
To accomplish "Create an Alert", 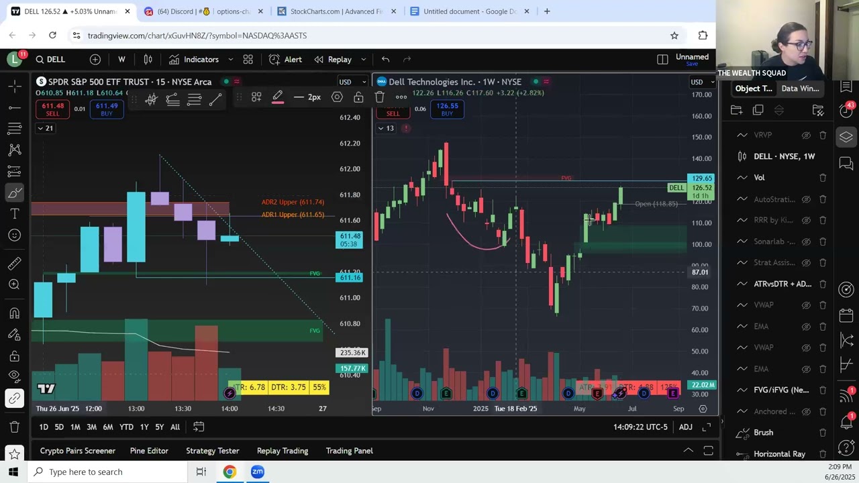I will pyautogui.click(x=286, y=59).
